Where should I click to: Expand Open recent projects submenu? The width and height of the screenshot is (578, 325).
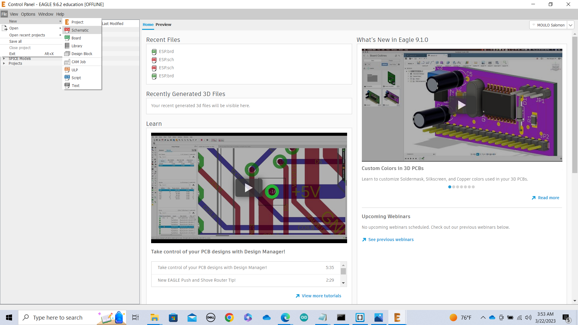[x=31, y=35]
